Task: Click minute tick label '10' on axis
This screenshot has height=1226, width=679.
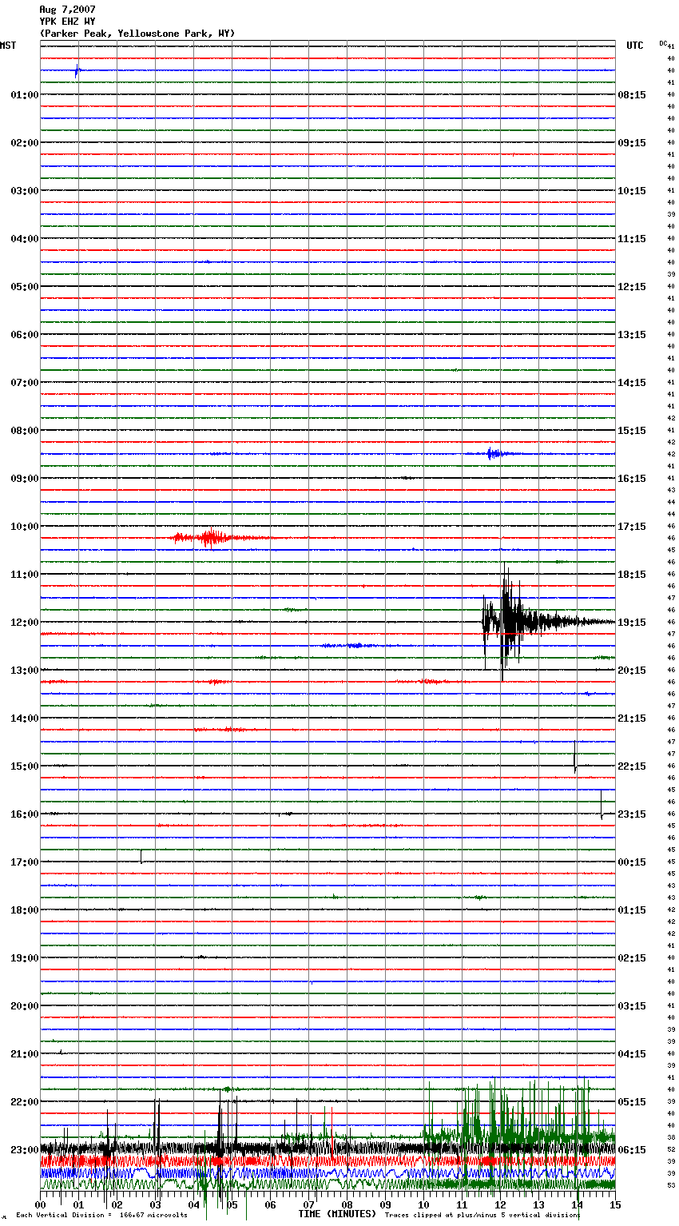Action: point(423,1204)
